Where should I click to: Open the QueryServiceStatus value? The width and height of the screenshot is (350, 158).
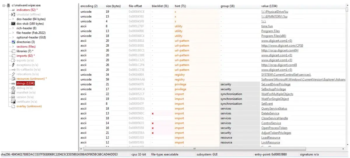pyautogui.click(x=274, y=109)
